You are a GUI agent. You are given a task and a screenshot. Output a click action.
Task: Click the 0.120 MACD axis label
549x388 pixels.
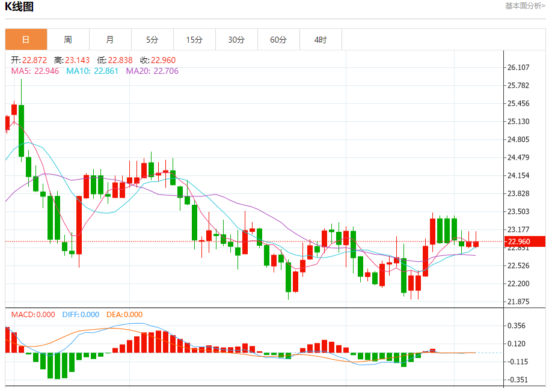pyautogui.click(x=517, y=344)
